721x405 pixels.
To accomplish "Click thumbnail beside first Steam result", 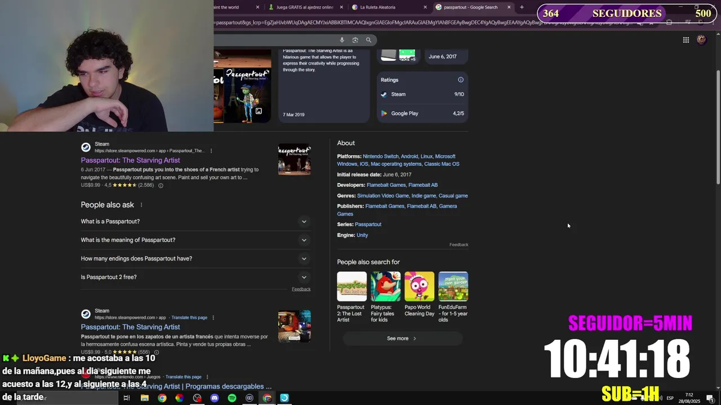I will coord(294,160).
